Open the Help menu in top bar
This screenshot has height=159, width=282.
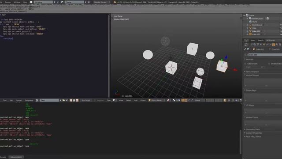click(25, 2)
